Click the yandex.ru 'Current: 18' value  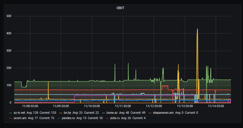95,118
